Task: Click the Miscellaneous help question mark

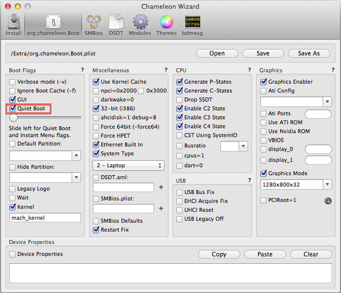Action: pyautogui.click(x=166, y=70)
